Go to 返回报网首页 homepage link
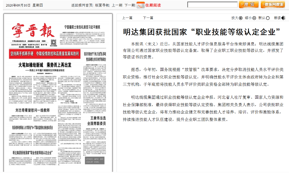Viewport: 289px width, 173px height. [82, 5]
